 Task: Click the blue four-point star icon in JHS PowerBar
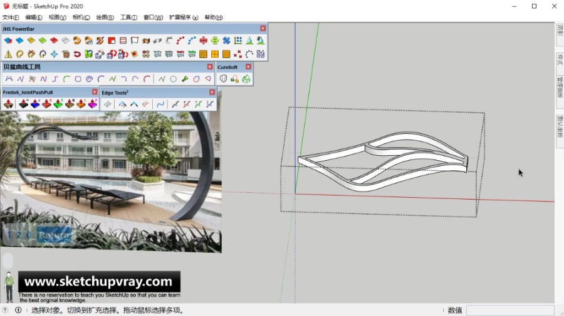[x=54, y=54]
